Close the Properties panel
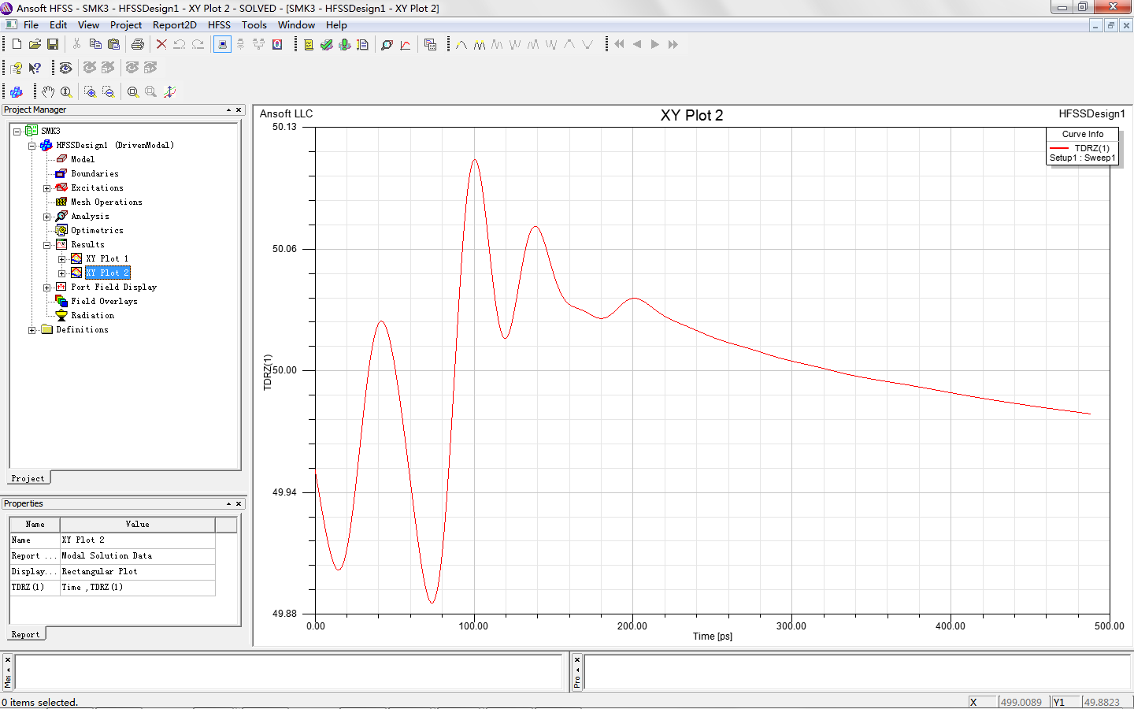The image size is (1134, 709). coord(239,504)
